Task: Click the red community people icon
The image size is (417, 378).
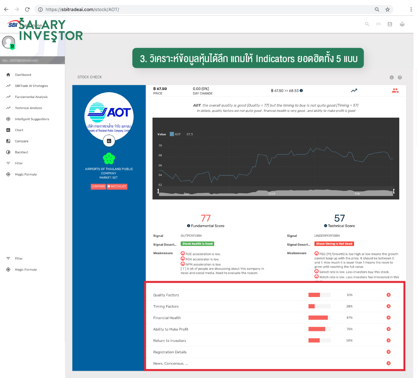Action: click(395, 91)
